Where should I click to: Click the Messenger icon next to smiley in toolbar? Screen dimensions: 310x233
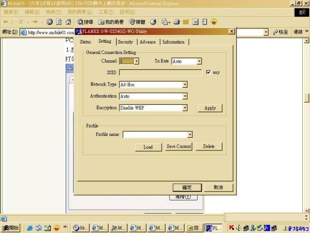coord(204,22)
